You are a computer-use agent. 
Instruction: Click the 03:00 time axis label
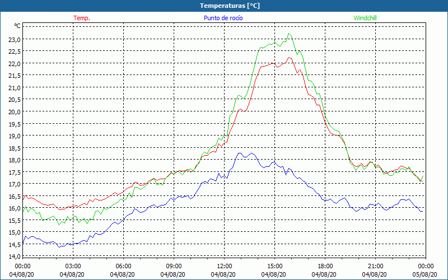[73, 266]
